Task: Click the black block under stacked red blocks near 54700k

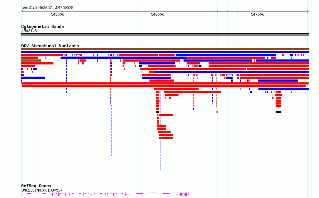Action: [278, 112]
